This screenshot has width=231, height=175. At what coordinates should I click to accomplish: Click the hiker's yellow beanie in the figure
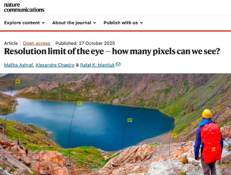tap(207, 114)
